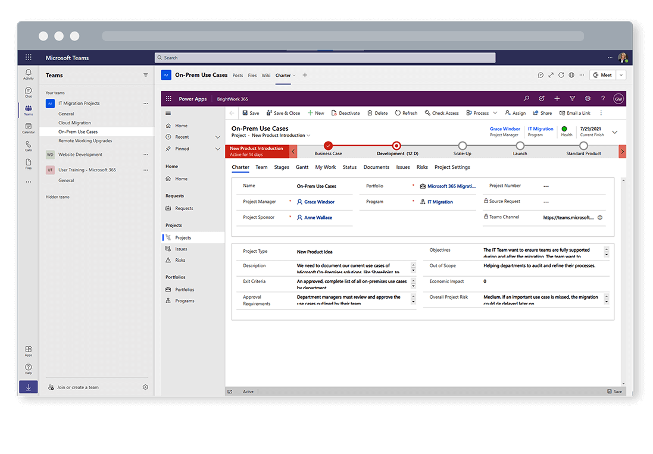
Task: Open the Calendar app icon
Action: click(29, 128)
